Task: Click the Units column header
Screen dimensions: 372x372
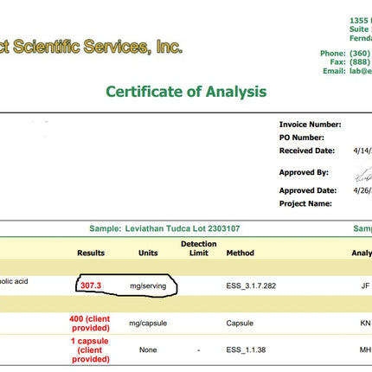Action: (x=148, y=253)
